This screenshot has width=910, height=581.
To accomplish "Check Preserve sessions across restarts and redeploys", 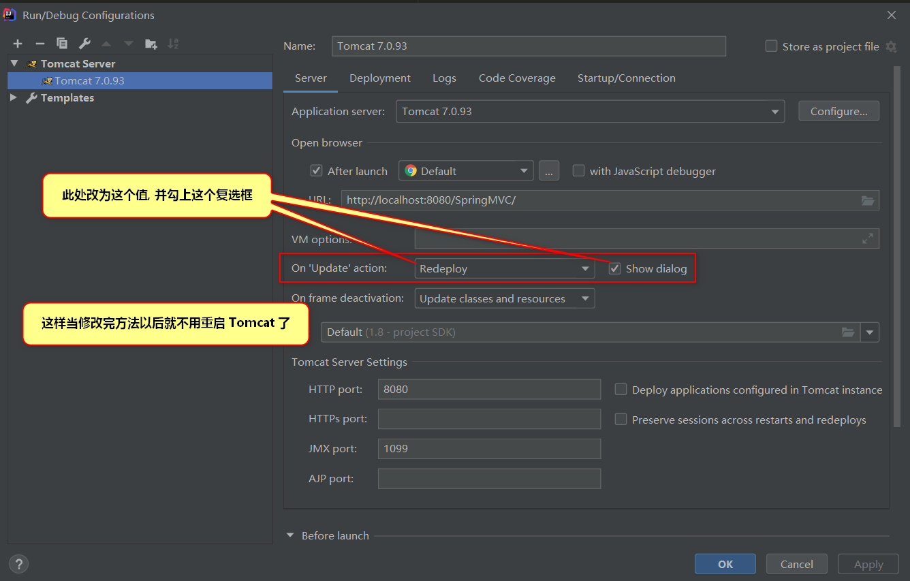I will pos(621,420).
